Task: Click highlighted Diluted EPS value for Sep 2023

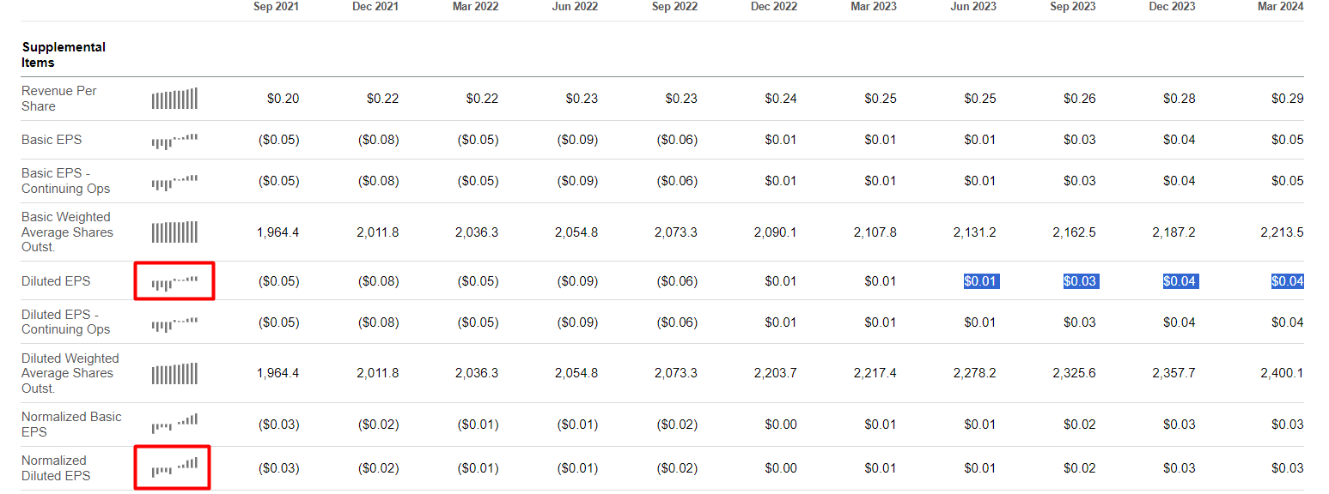Action: pyautogui.click(x=1079, y=281)
